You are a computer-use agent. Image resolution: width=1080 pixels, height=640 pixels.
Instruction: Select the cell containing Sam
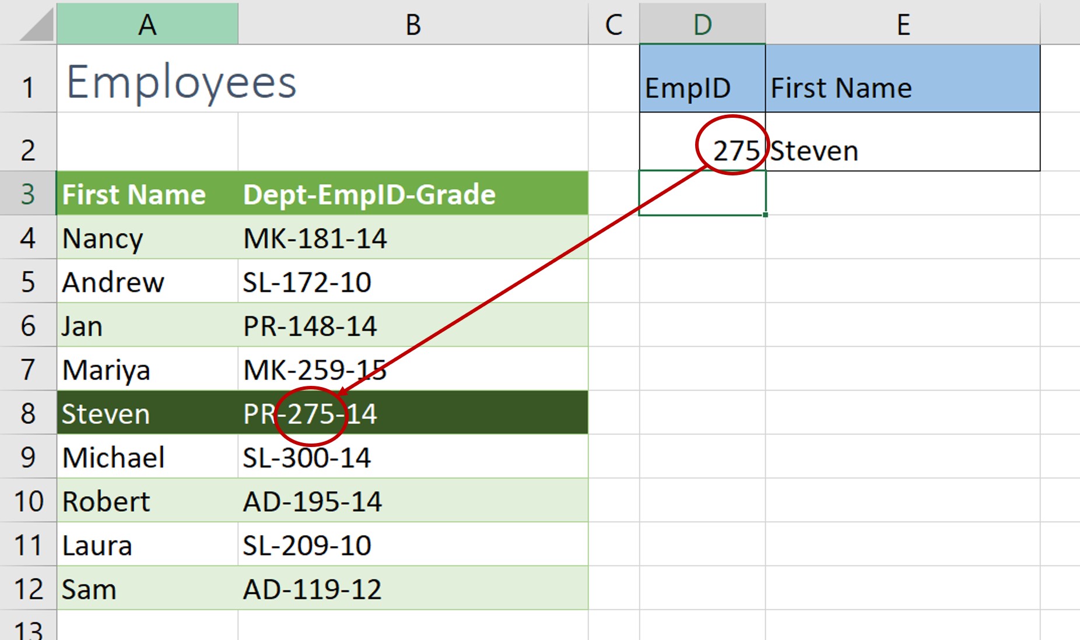coord(148,588)
